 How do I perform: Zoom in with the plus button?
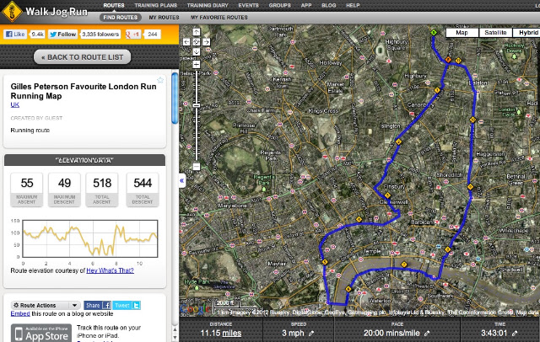pyautogui.click(x=197, y=64)
